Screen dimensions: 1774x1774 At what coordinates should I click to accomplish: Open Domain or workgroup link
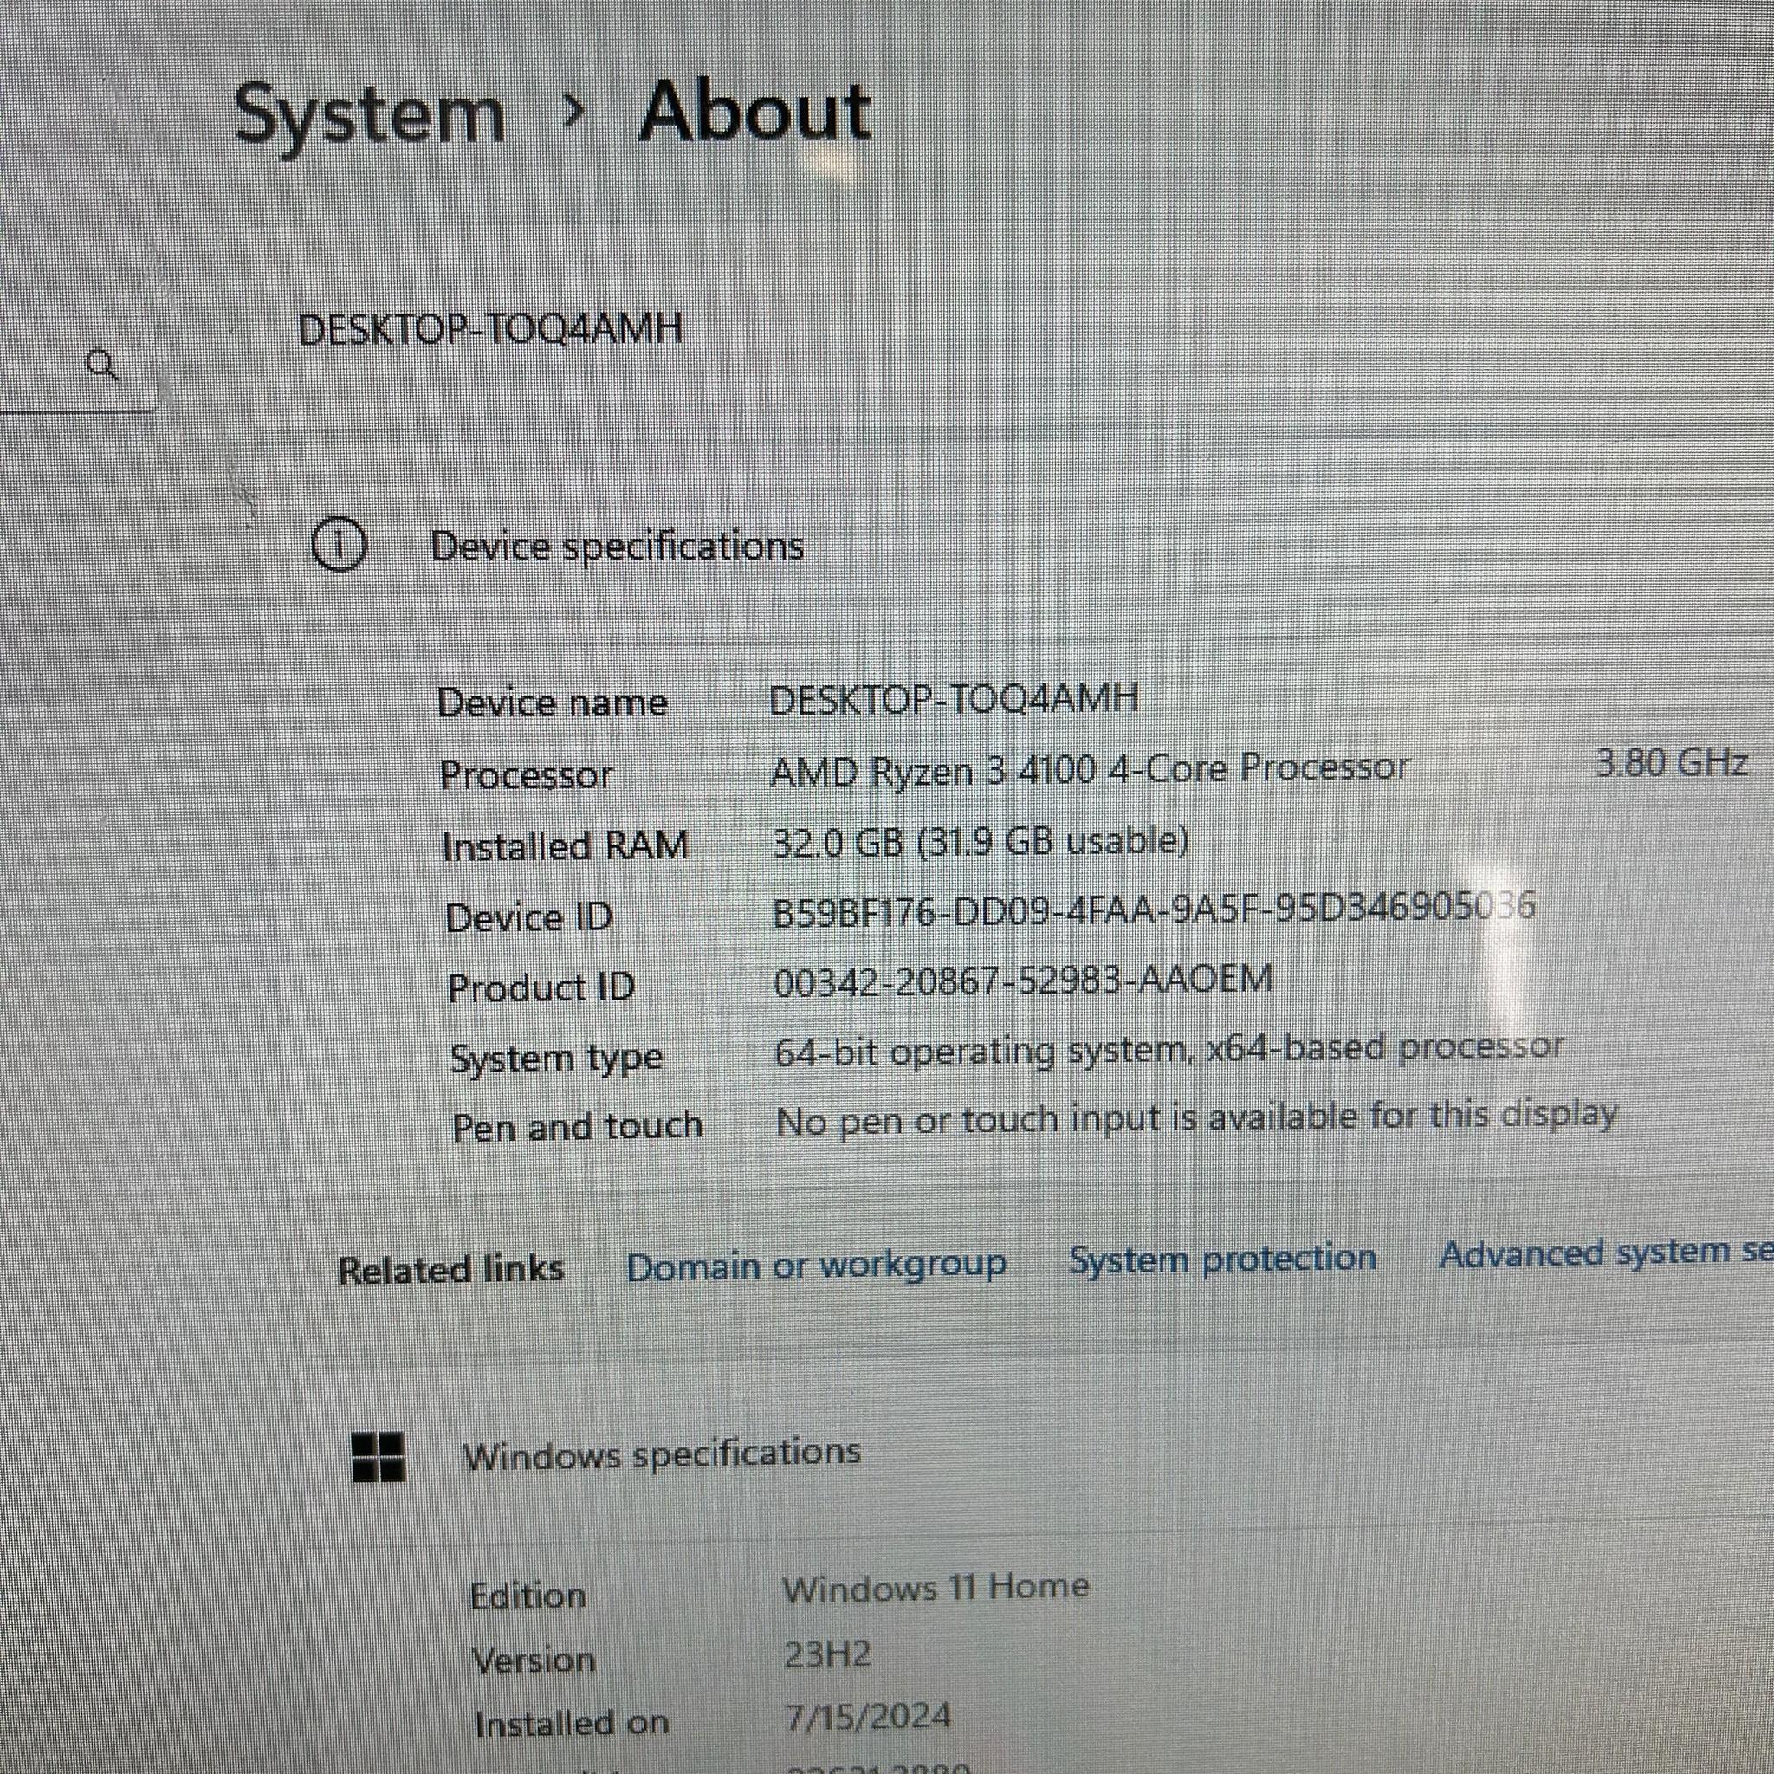pos(816,1266)
